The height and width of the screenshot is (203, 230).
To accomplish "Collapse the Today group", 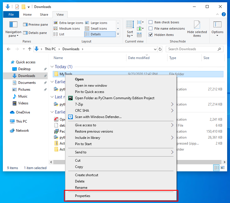I will (52, 66).
